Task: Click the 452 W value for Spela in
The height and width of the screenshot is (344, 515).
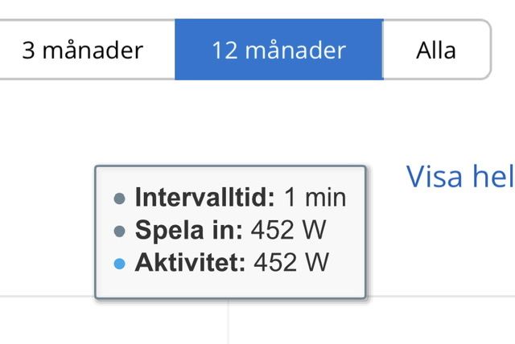Action: point(288,230)
